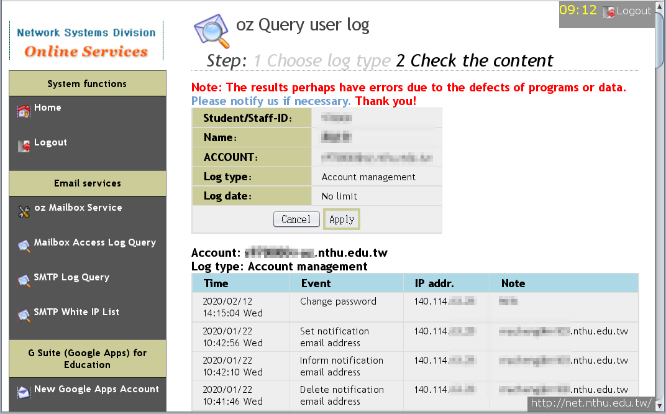This screenshot has width=666, height=414.
Task: Click the sidebar Logout door icon
Action: (24, 146)
